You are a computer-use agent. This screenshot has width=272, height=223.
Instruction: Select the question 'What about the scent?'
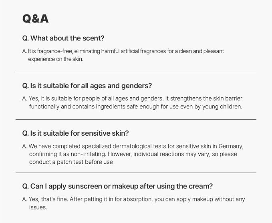click(63, 38)
